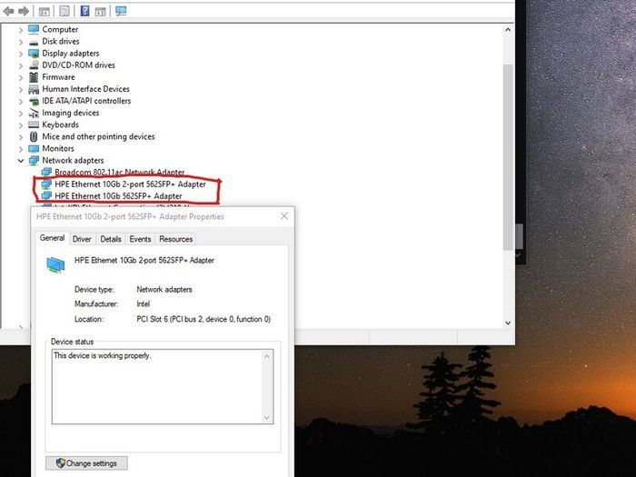Click the Imaging devices icon

tap(34, 114)
